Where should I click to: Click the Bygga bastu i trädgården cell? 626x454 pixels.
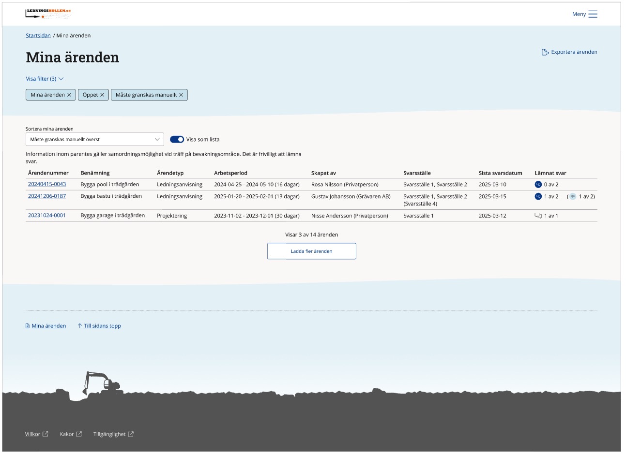click(x=111, y=196)
